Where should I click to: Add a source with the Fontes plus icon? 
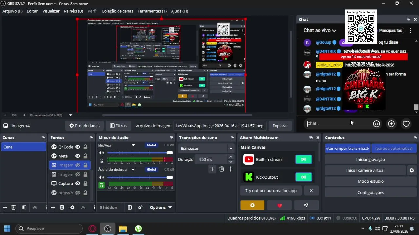53,207
